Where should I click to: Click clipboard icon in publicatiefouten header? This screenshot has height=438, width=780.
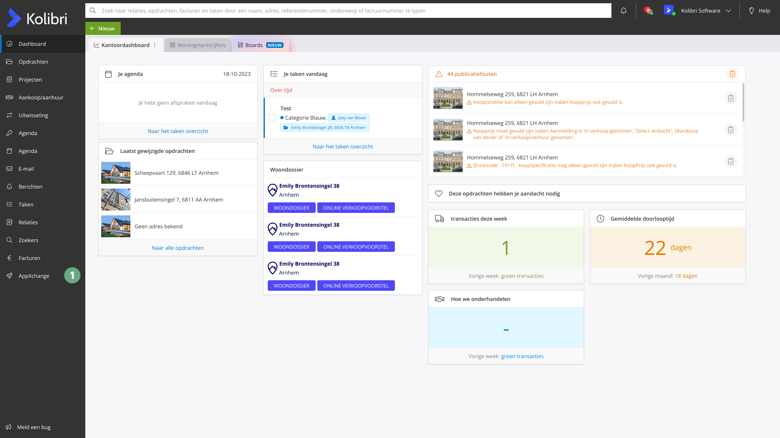732,74
